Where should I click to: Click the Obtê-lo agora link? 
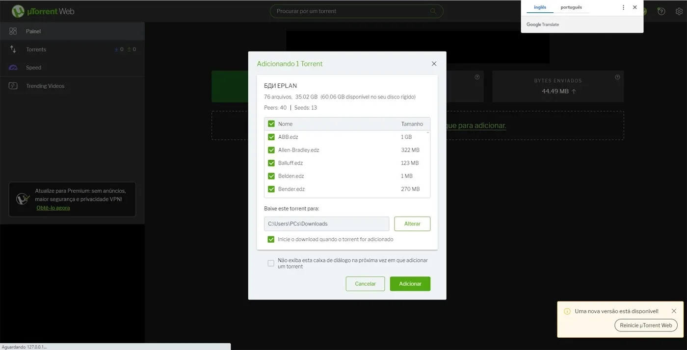[53, 208]
